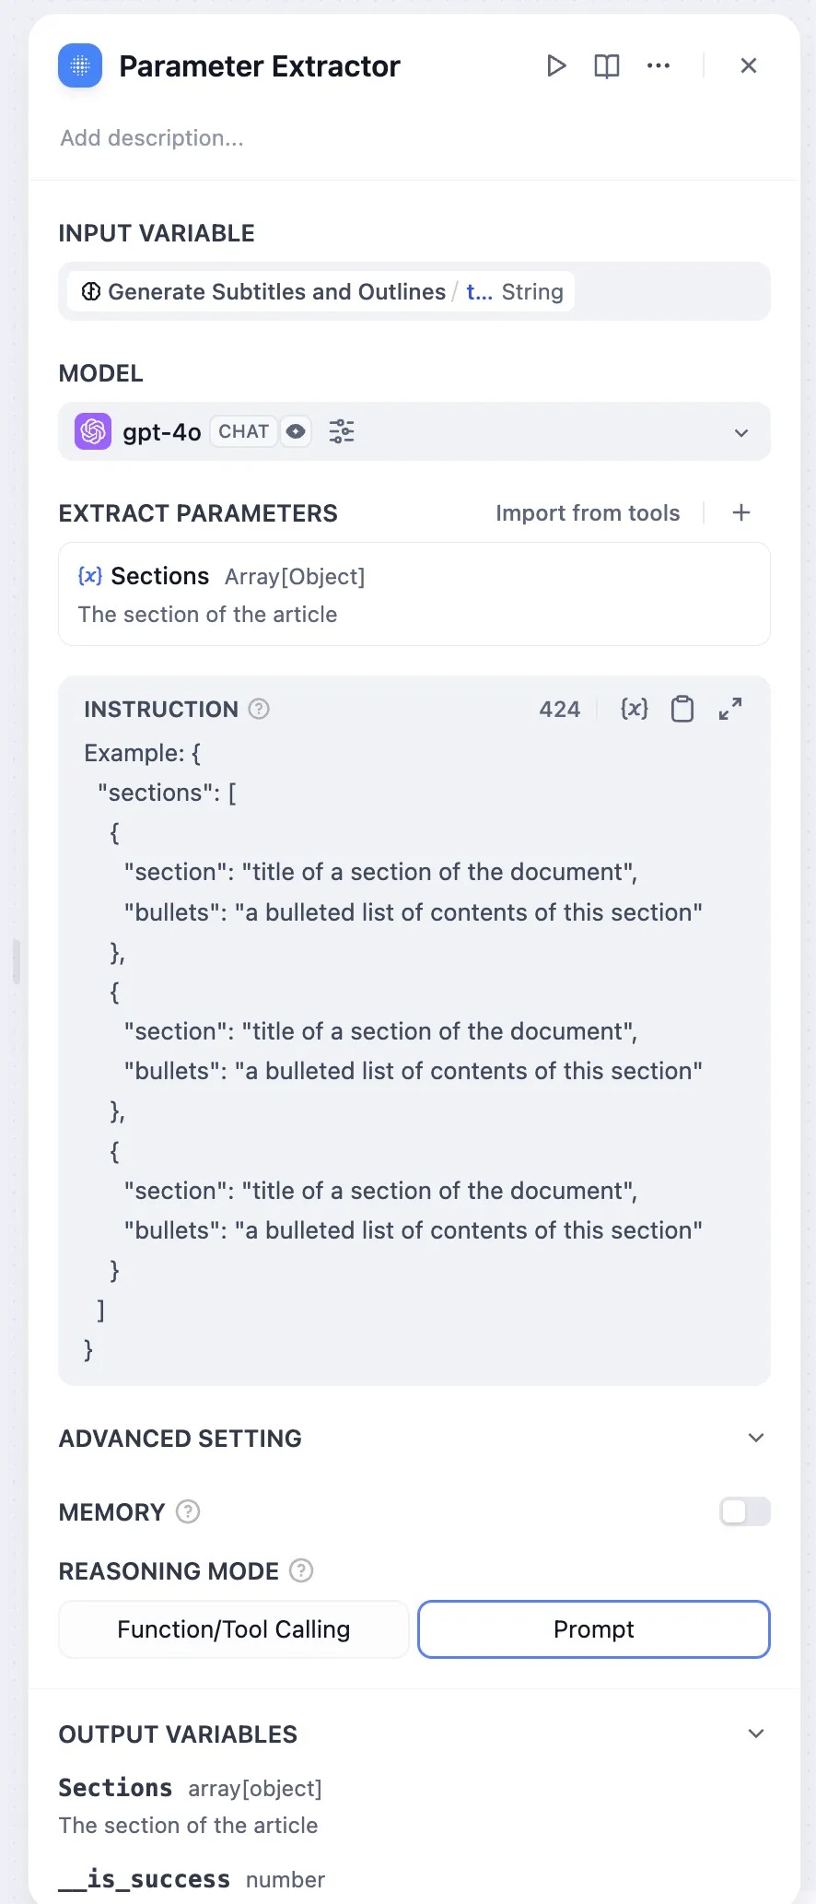Toggle the Memory switch
The height and width of the screenshot is (1904, 816).
click(x=744, y=1511)
